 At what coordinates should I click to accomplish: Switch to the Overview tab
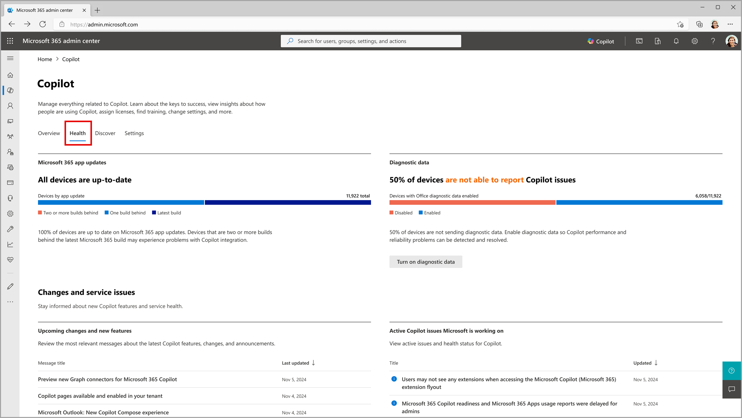point(49,133)
